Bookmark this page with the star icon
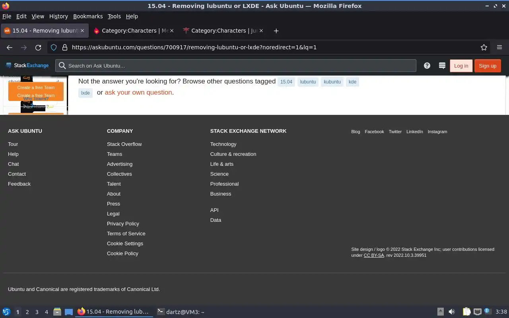Image resolution: width=509 pixels, height=318 pixels. 484,47
